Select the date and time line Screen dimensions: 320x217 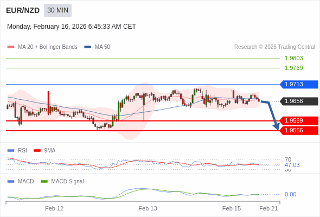click(72, 27)
